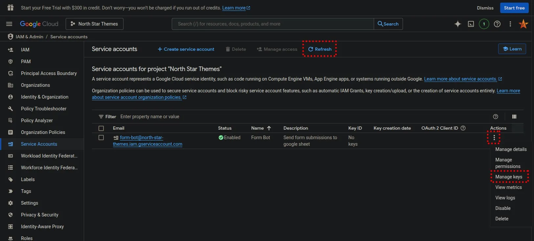
Task: Dismiss the free trial banner
Action: 485,8
